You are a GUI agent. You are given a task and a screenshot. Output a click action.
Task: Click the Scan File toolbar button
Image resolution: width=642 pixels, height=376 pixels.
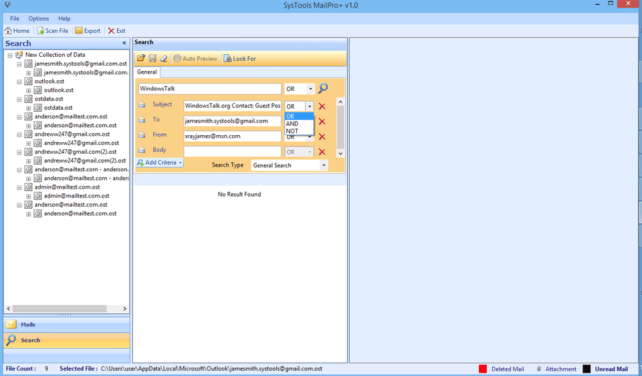(53, 31)
